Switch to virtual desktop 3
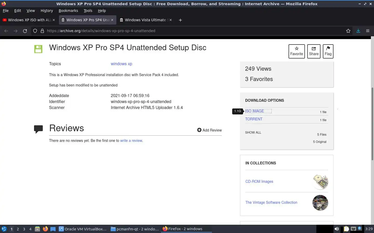This screenshot has width=374, height=233. (x=24, y=229)
